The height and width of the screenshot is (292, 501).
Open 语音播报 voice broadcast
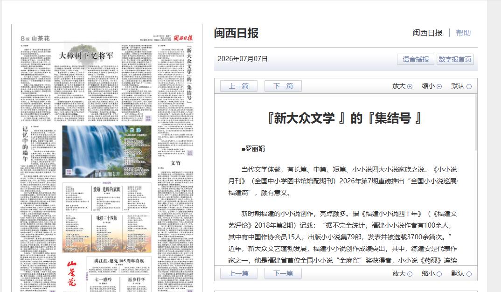[415, 59]
